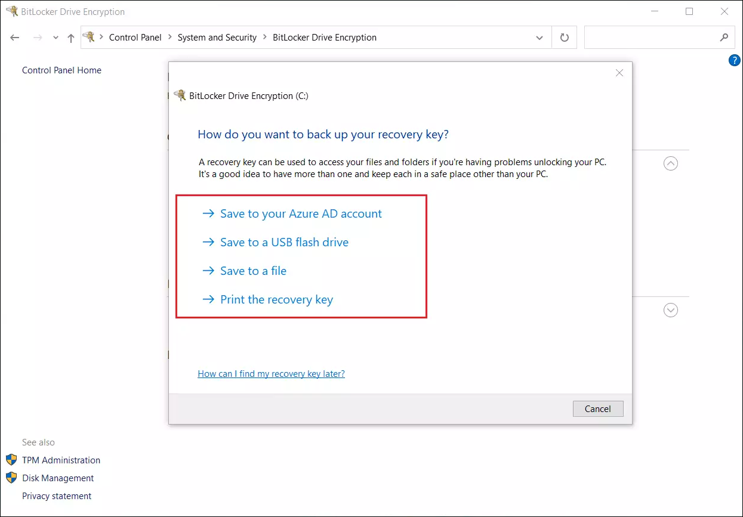Go back using the Back arrow
743x517 pixels.
pos(15,38)
